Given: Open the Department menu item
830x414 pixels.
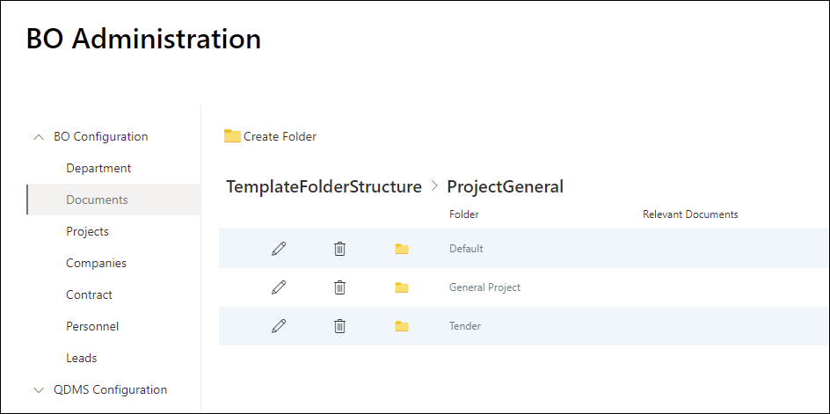Looking at the screenshot, I should [98, 169].
